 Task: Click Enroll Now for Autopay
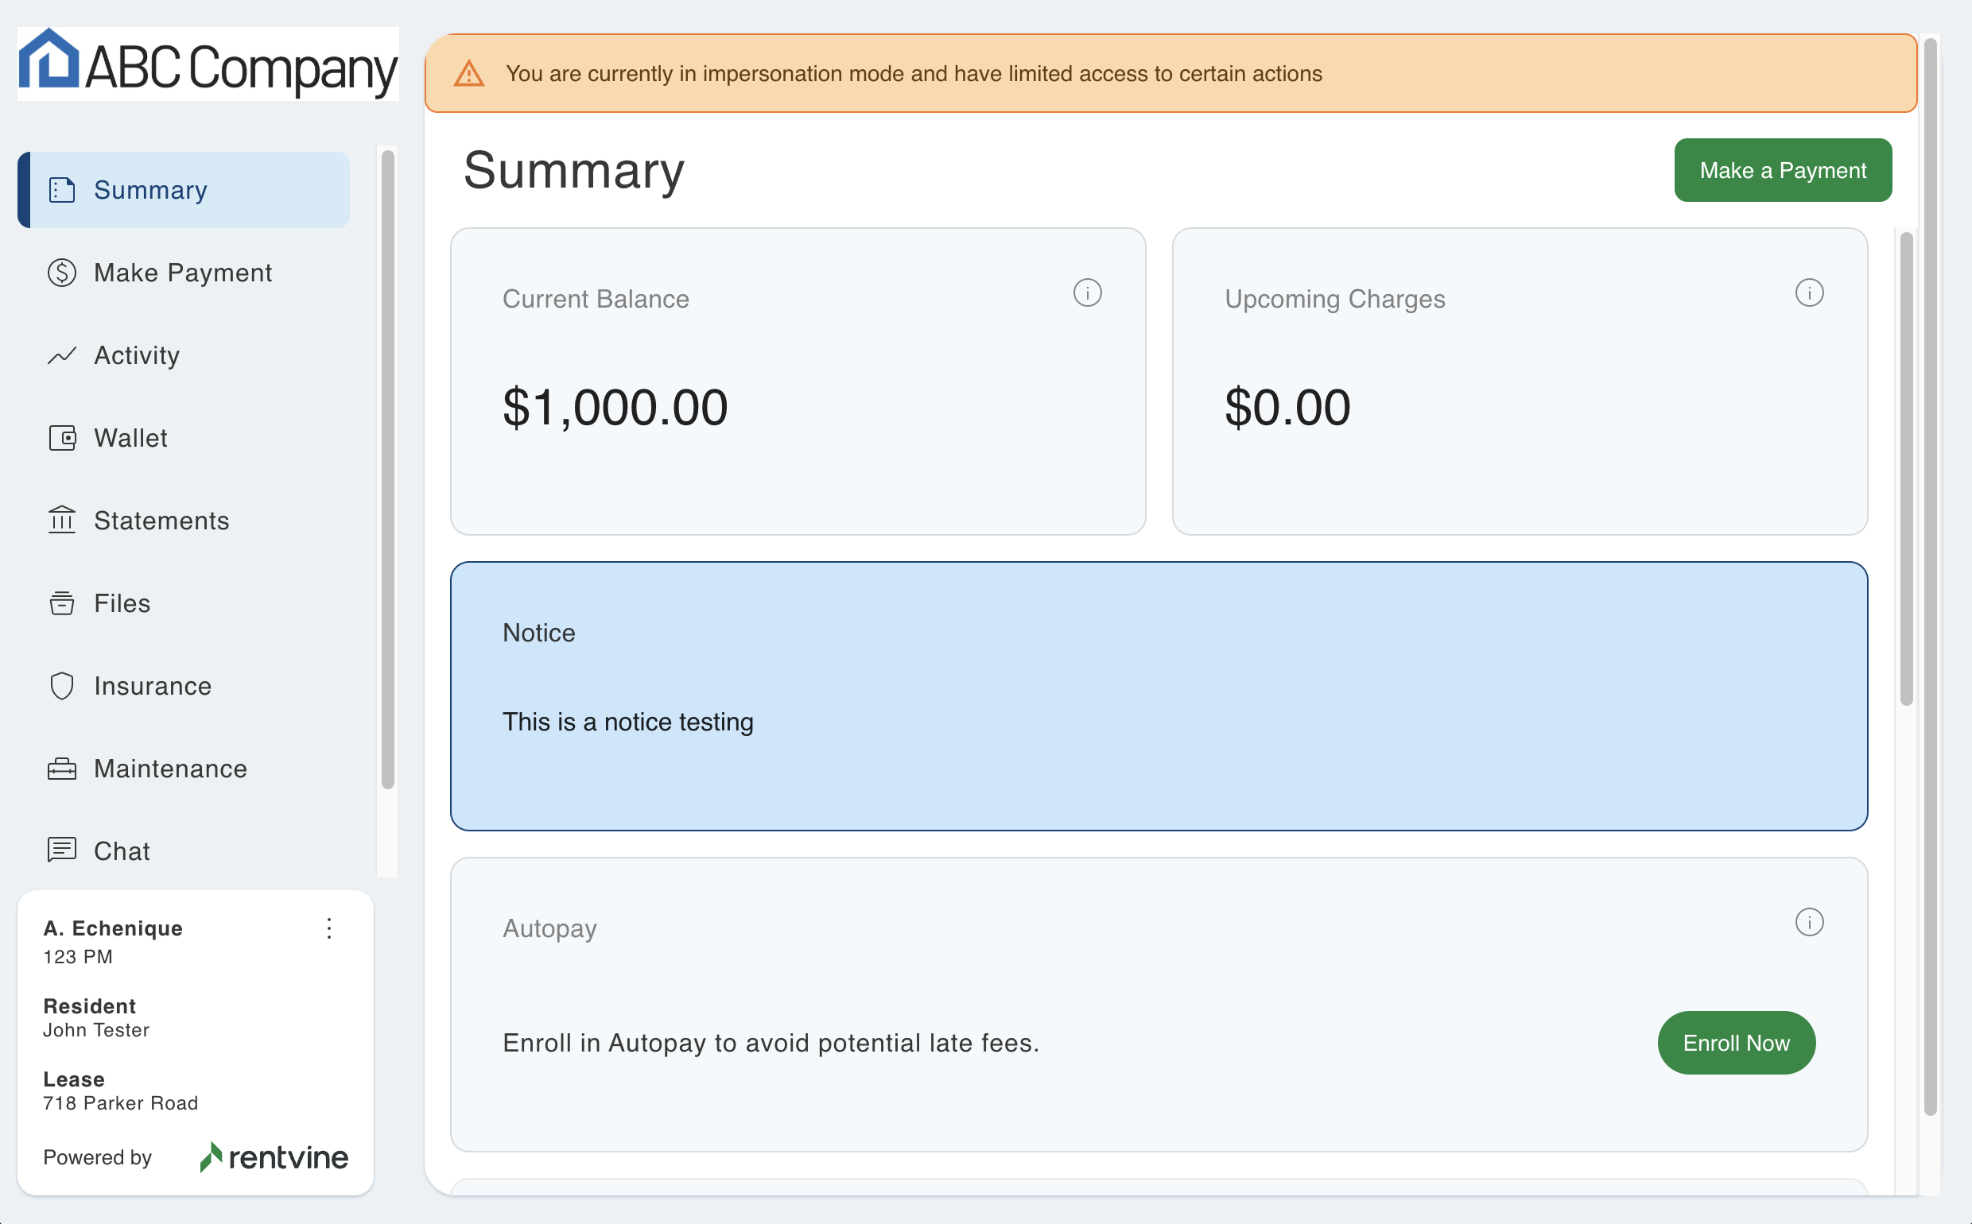coord(1736,1043)
